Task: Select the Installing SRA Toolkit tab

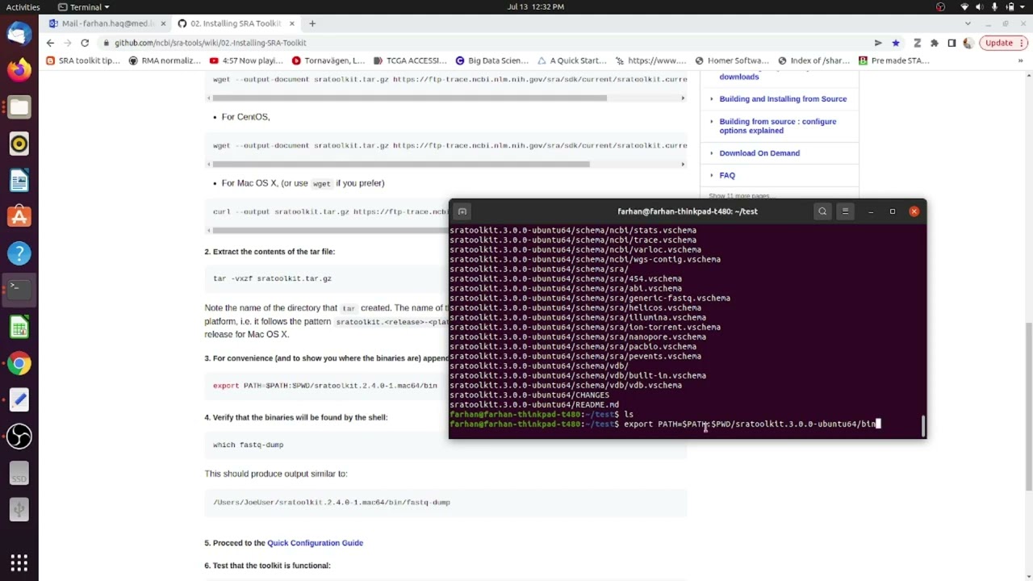Action: pyautogui.click(x=234, y=23)
